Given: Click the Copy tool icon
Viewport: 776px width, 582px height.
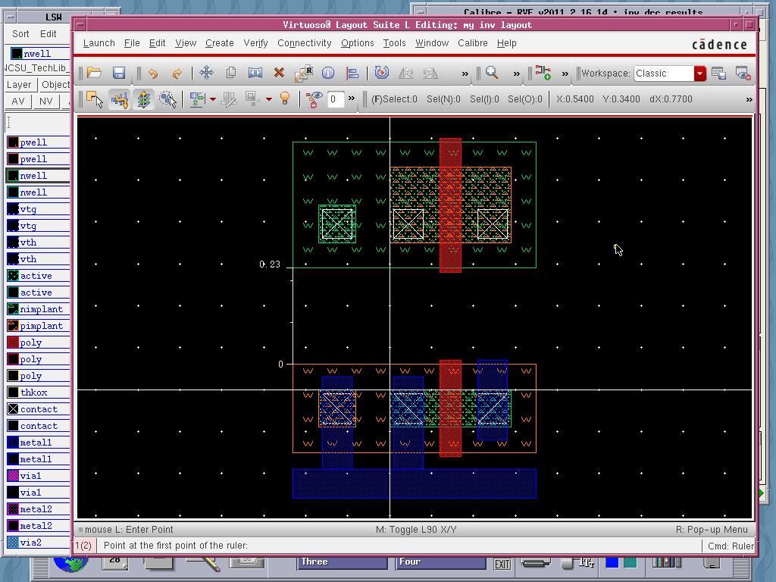Looking at the screenshot, I should tap(230, 73).
